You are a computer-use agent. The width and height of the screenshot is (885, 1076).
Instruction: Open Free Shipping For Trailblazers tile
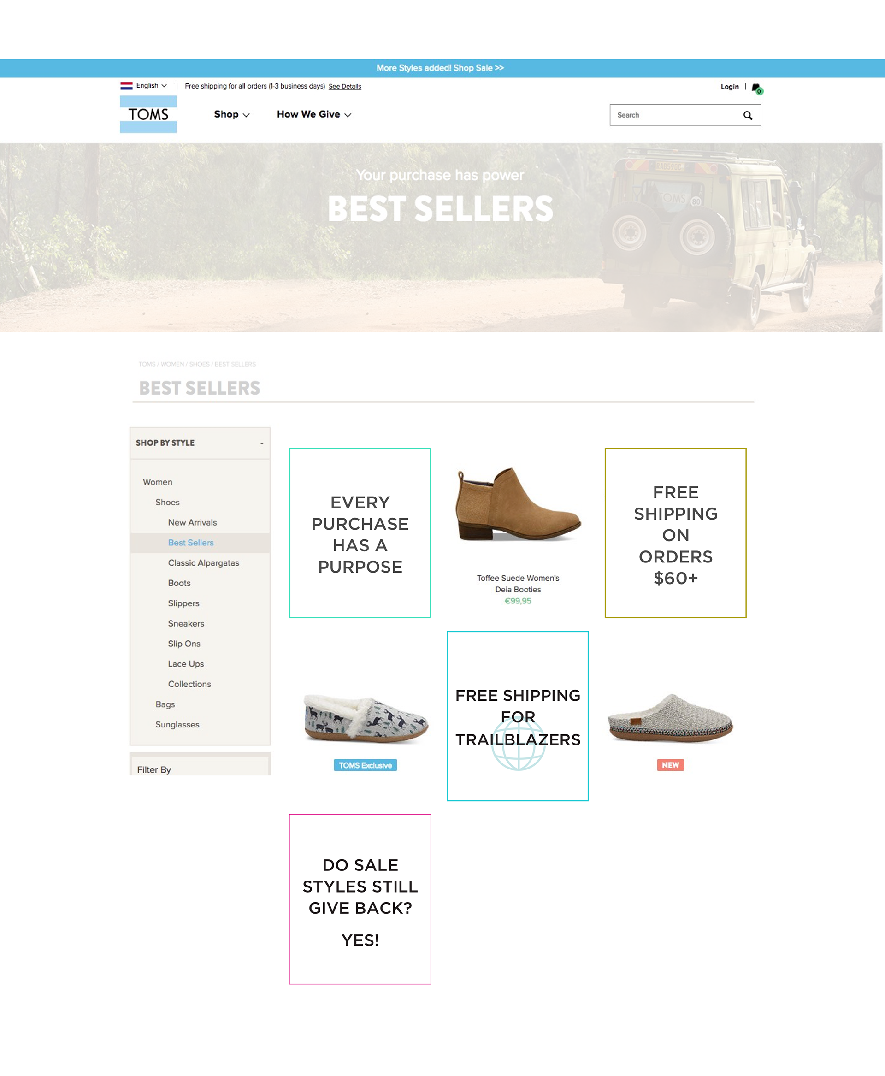(x=518, y=716)
